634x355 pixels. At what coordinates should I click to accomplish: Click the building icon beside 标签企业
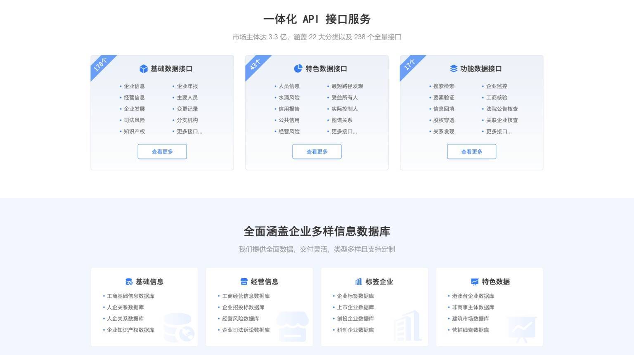(358, 282)
